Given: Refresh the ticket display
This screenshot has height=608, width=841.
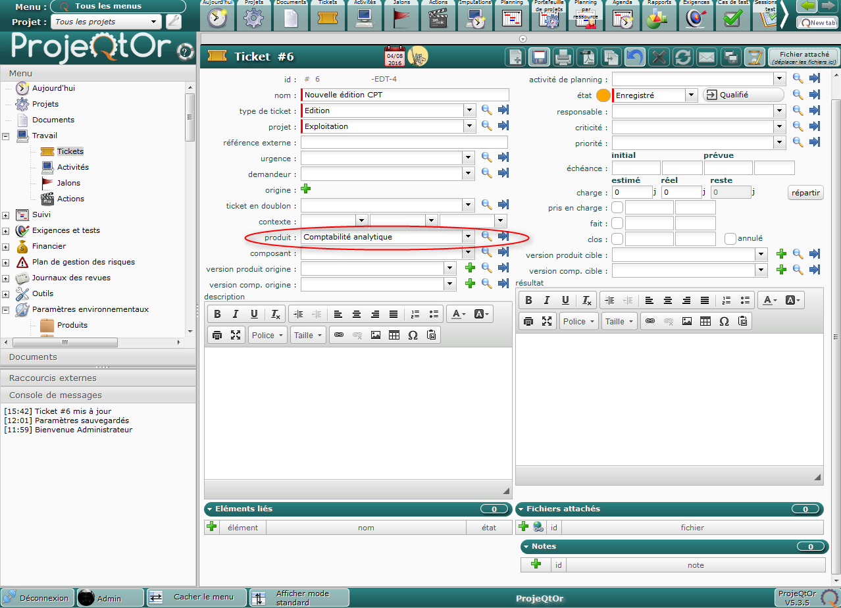Looking at the screenshot, I should point(682,57).
